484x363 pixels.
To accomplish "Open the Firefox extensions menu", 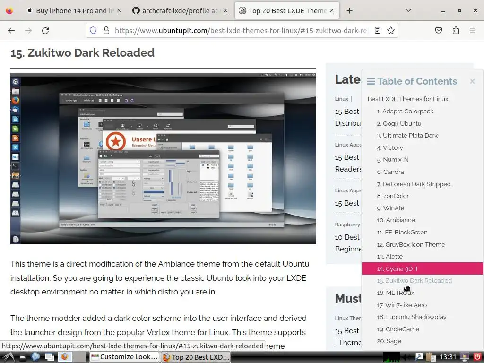I will [456, 30].
